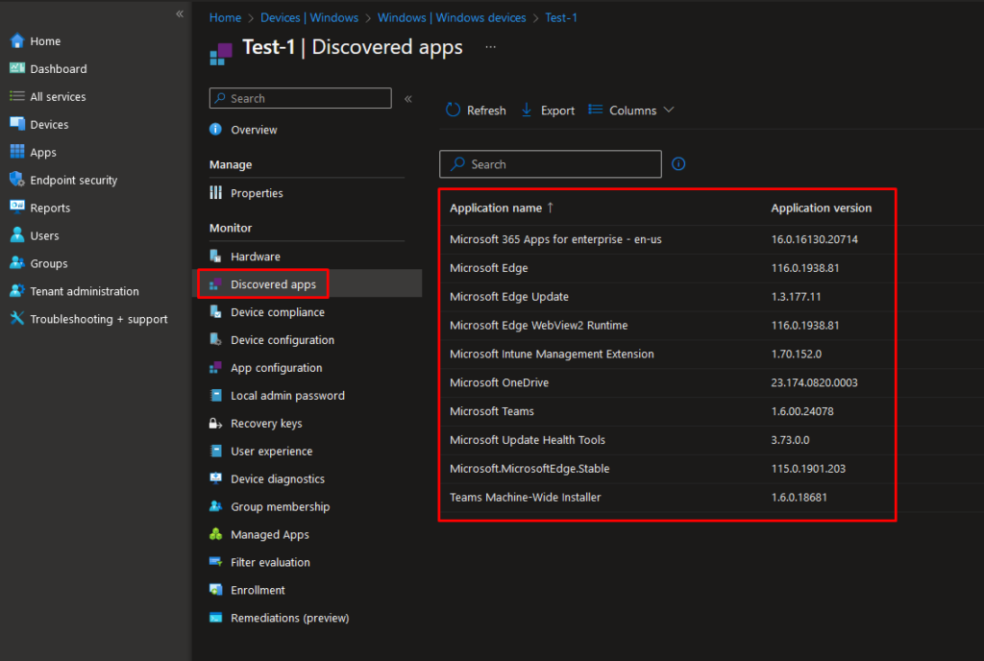Click version 23.174.0820.0003 cell
Image resolution: width=984 pixels, height=661 pixels.
pos(814,382)
